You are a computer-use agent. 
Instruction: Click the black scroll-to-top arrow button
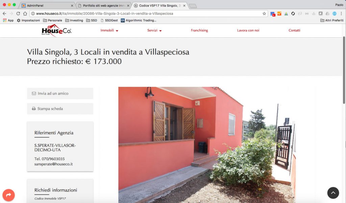click(333, 193)
